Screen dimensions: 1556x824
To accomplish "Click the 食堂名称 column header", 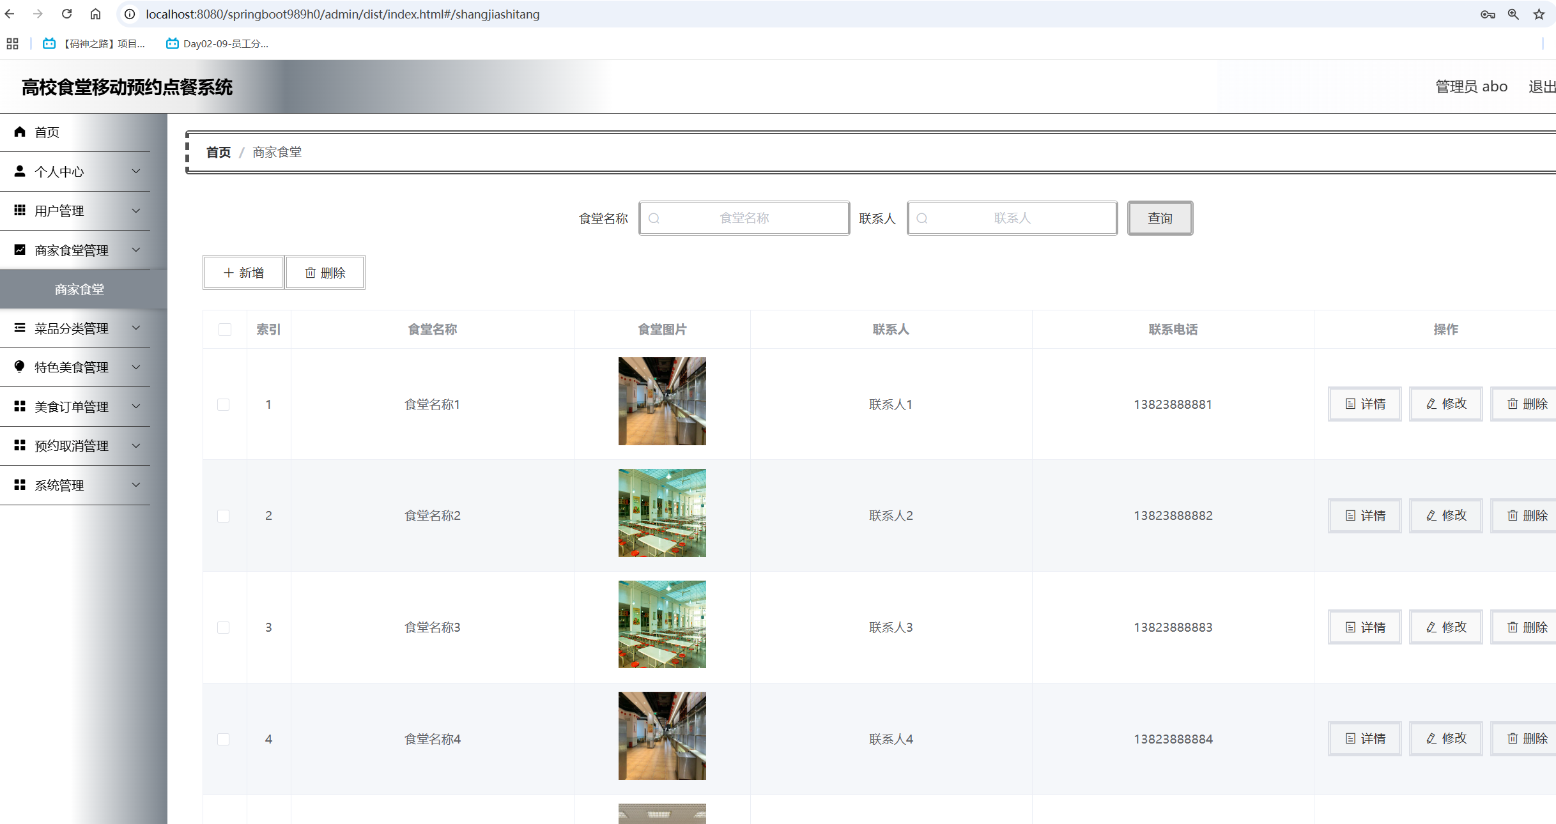I will 433,330.
